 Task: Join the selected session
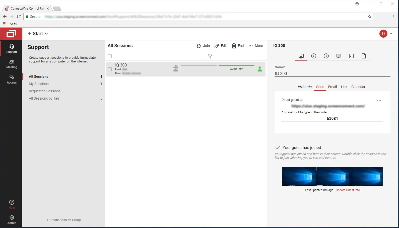(x=203, y=46)
